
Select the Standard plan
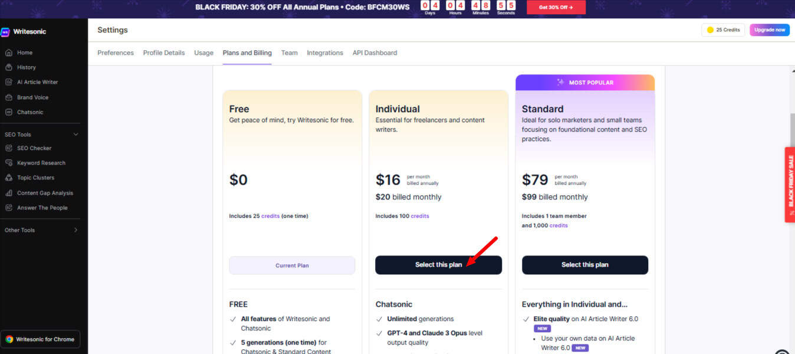click(x=584, y=265)
